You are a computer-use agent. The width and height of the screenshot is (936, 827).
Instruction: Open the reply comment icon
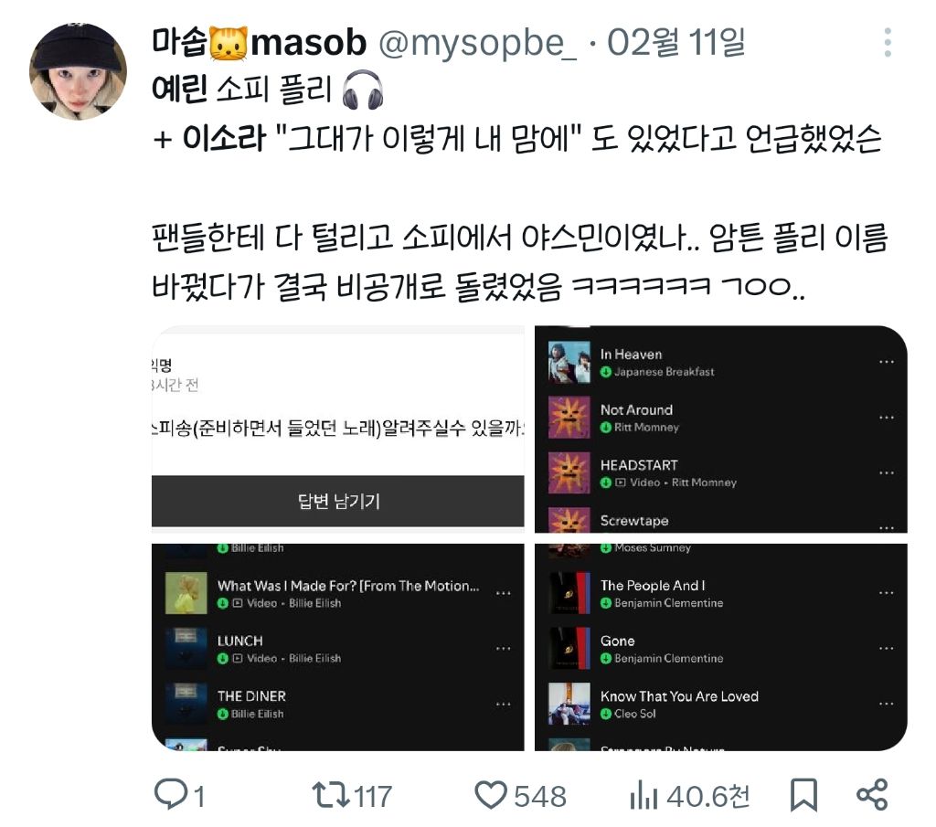pyautogui.click(x=171, y=794)
